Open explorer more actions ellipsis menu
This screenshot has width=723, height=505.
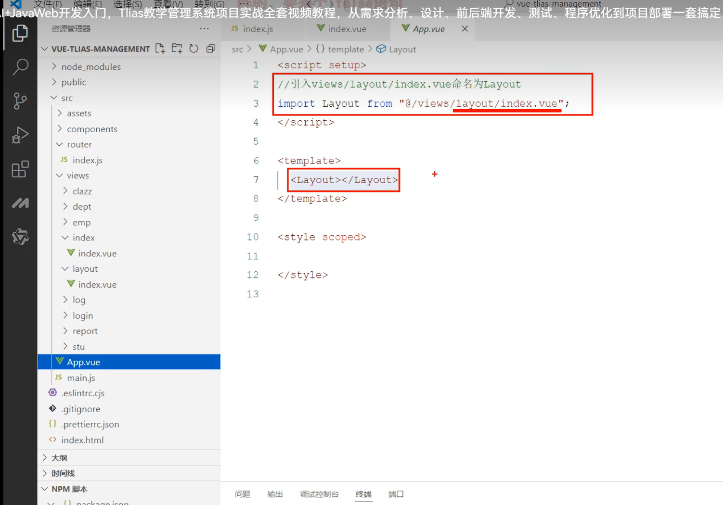[x=204, y=29]
